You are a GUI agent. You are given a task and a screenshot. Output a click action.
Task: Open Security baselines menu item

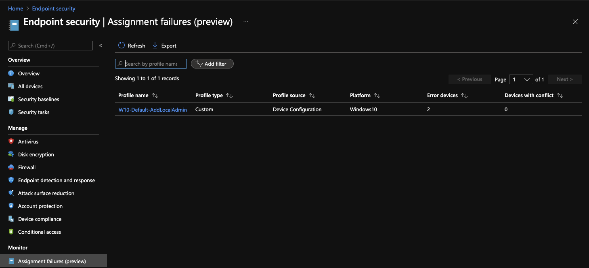pos(39,99)
